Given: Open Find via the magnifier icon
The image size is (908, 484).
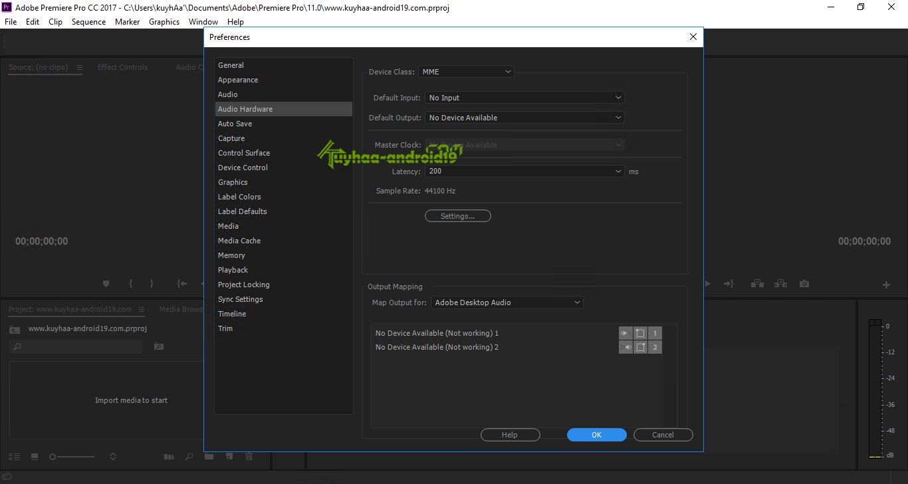Looking at the screenshot, I should point(189,457).
